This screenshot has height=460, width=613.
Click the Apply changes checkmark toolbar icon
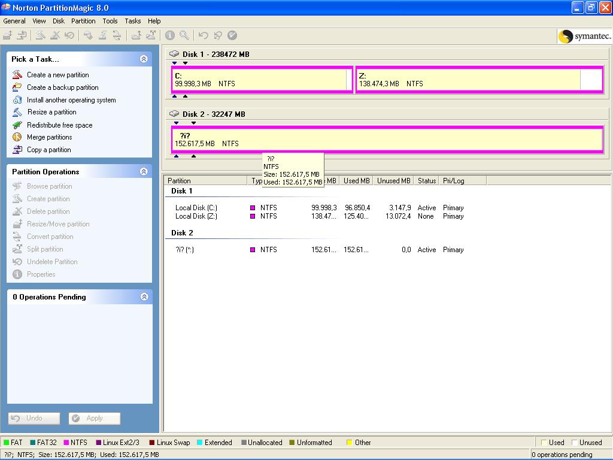click(232, 35)
